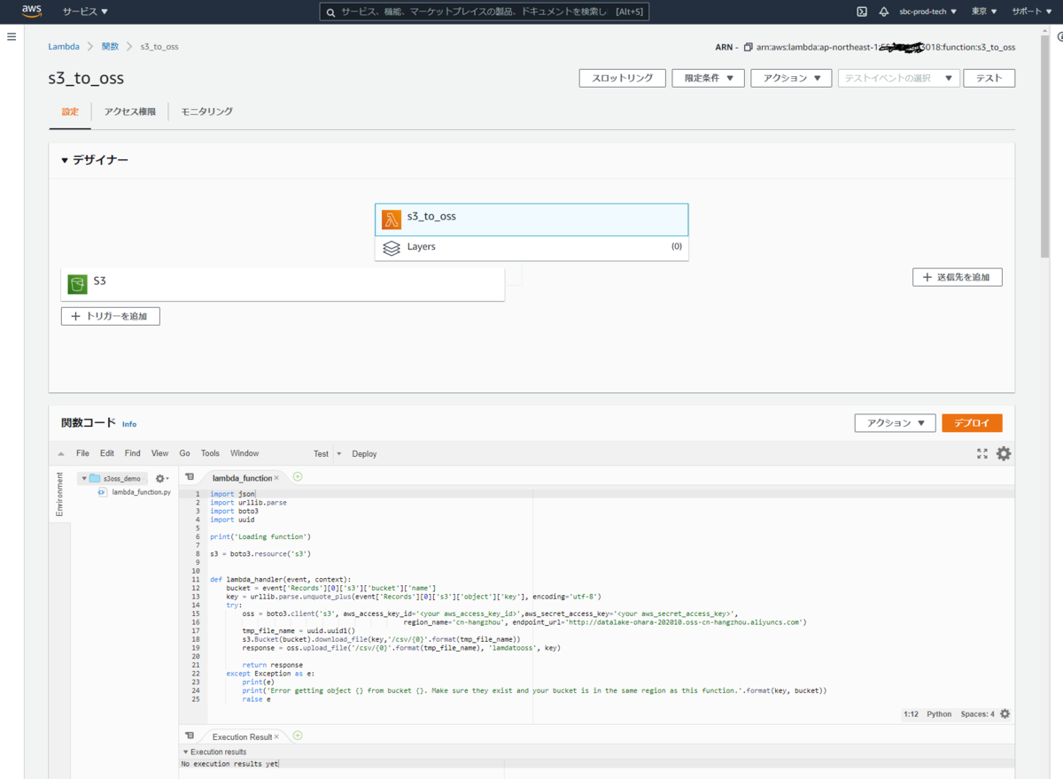This screenshot has width=1063, height=779.
Task: Open the Tools menu in editor
Action: [210, 453]
